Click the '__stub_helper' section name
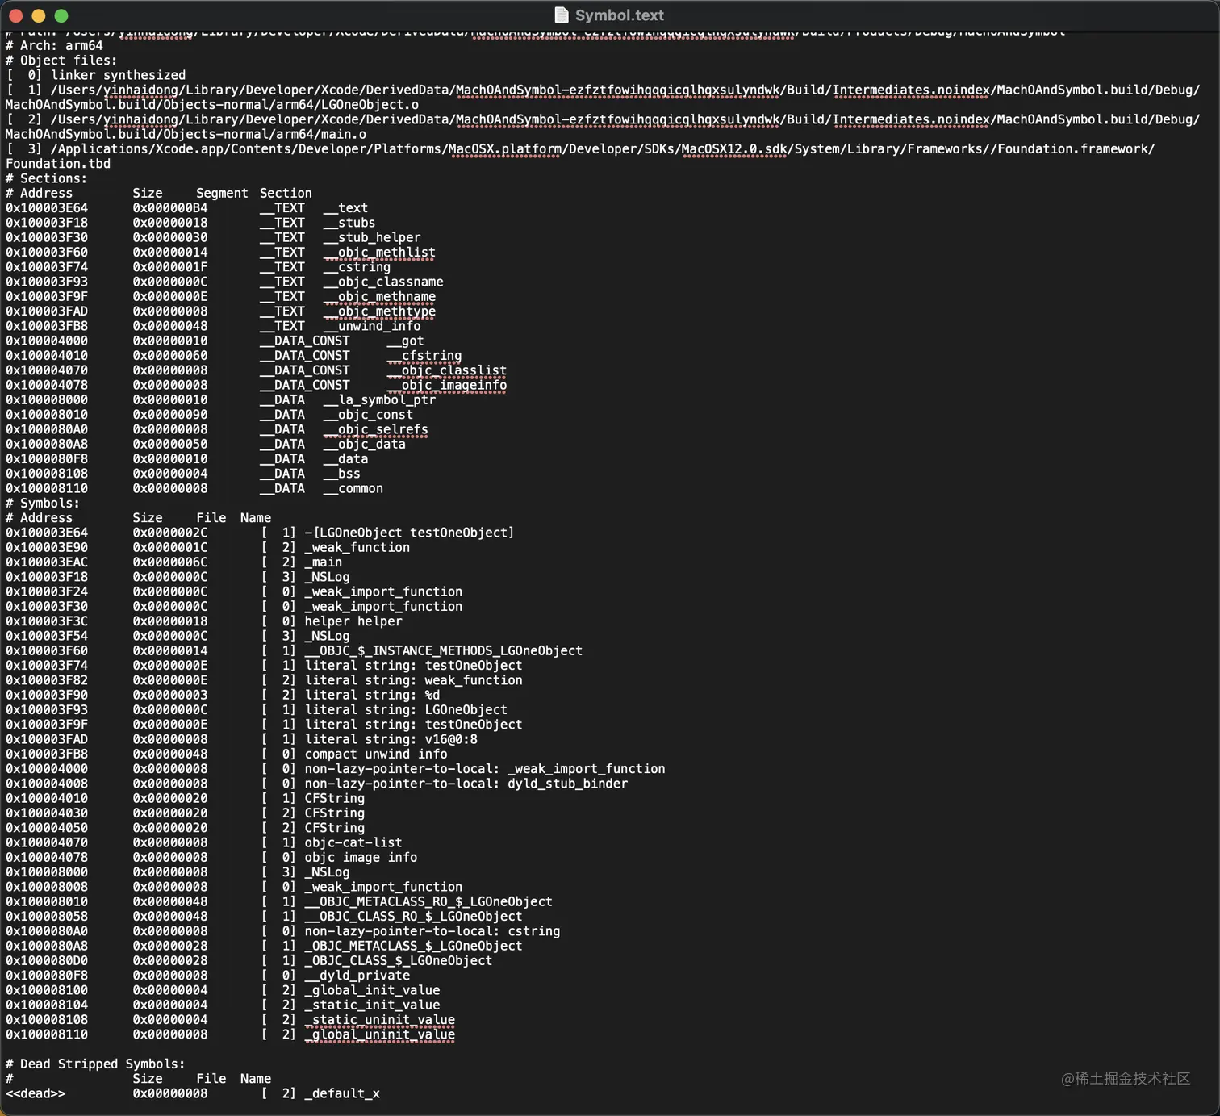This screenshot has width=1220, height=1116. click(x=372, y=237)
